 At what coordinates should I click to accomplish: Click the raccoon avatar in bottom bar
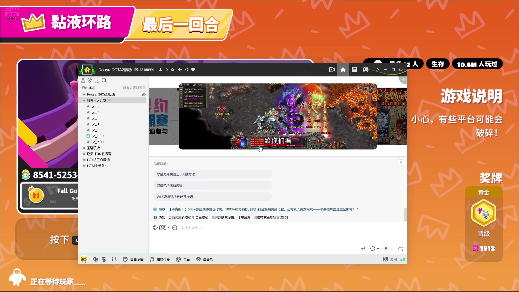(x=84, y=259)
